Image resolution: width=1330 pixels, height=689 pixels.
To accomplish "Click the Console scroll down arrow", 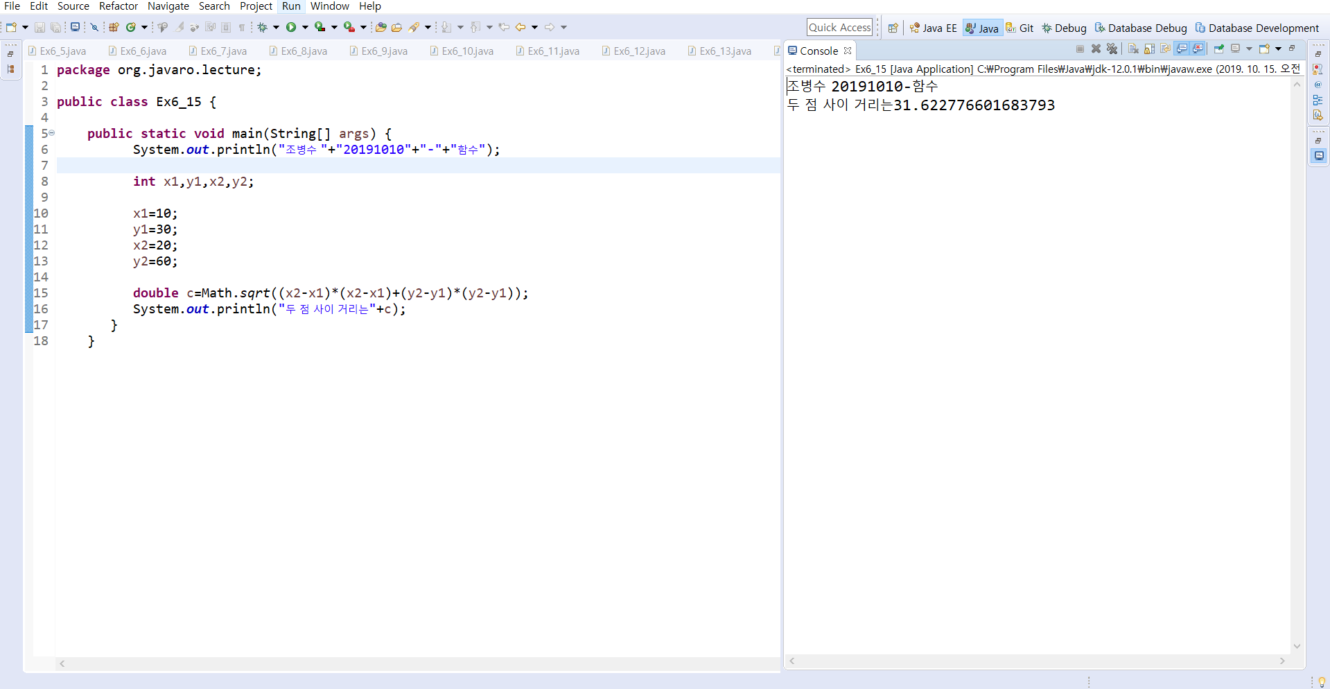I will [1297, 646].
